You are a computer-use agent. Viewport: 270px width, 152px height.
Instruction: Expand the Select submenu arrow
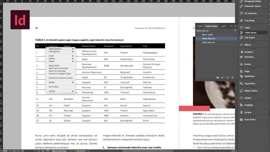coord(73,61)
